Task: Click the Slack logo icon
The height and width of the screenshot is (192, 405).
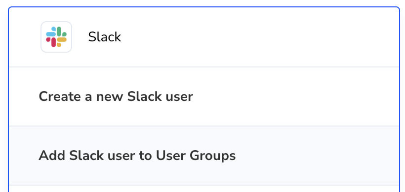Action: [56, 37]
